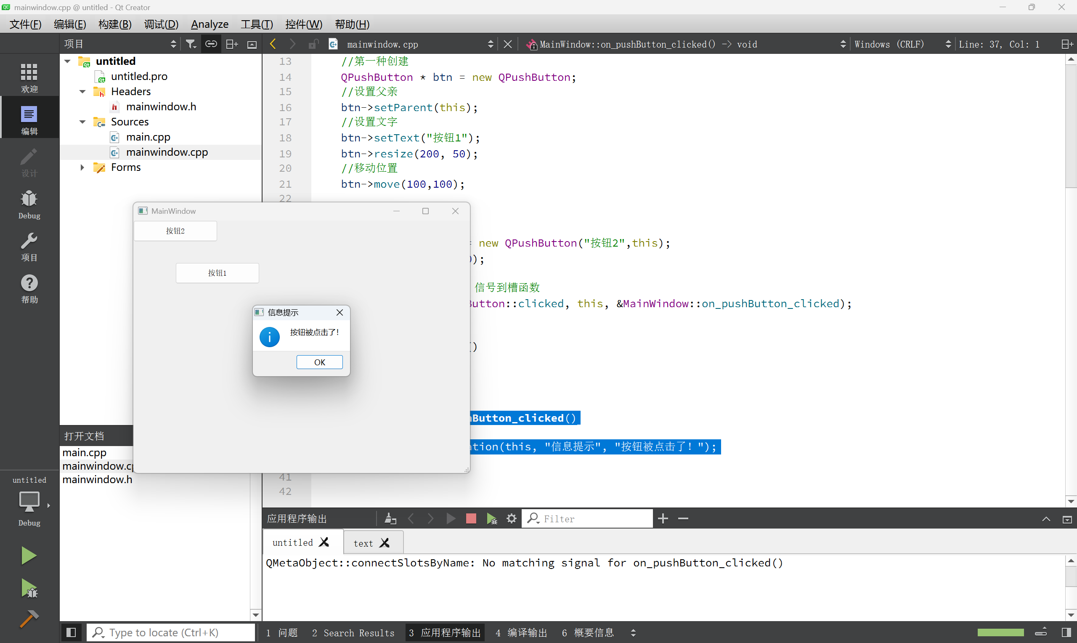1077x643 pixels.
Task: Click the Line 37, Col 1 indicator
Action: [x=999, y=44]
